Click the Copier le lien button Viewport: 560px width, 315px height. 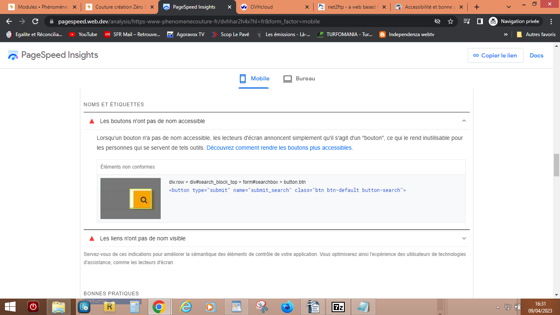(x=495, y=55)
